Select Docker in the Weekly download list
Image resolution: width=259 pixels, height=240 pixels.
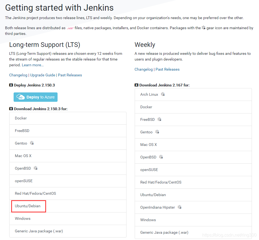pyautogui.click(x=193, y=107)
